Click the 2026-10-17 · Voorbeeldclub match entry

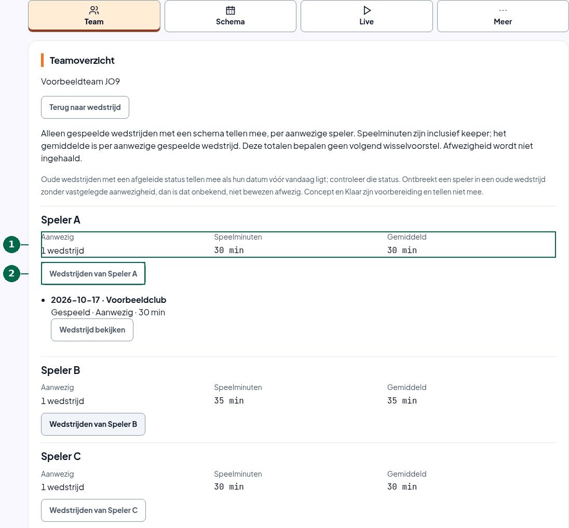point(109,300)
